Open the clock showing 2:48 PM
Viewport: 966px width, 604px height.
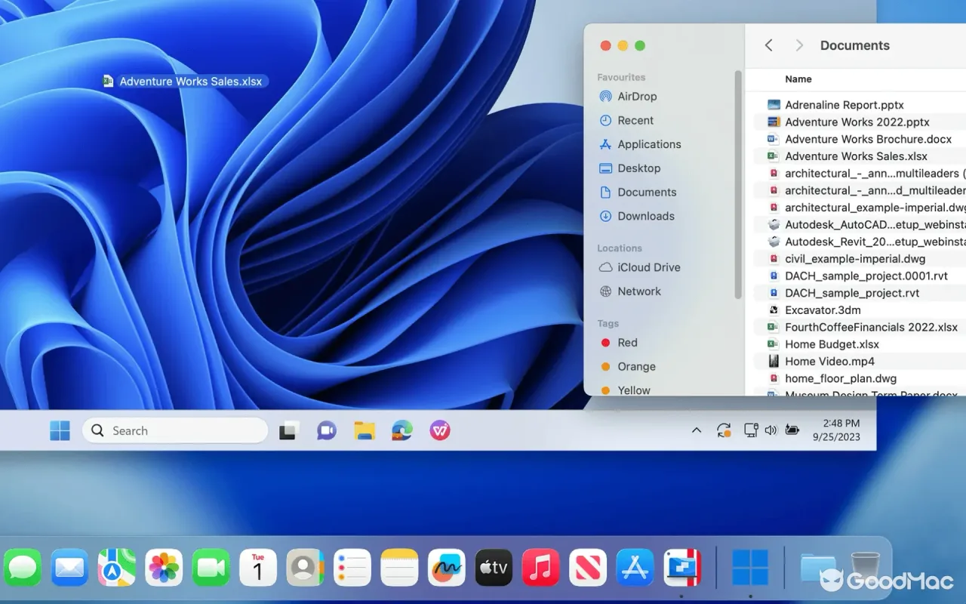point(836,430)
